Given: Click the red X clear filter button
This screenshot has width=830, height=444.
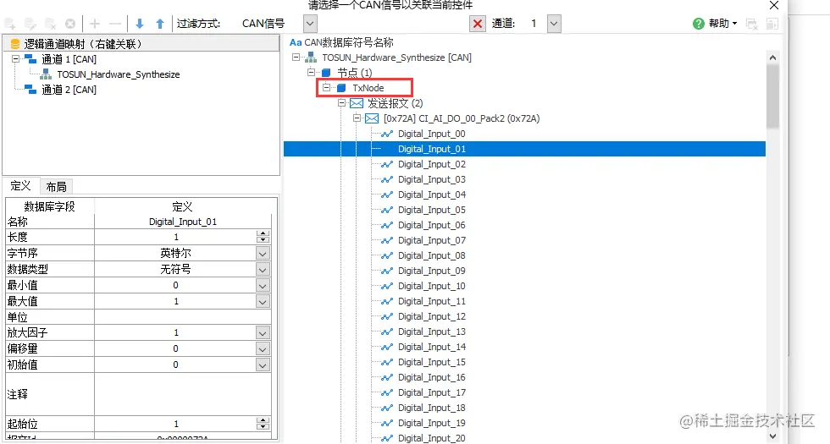Looking at the screenshot, I should click(x=478, y=24).
